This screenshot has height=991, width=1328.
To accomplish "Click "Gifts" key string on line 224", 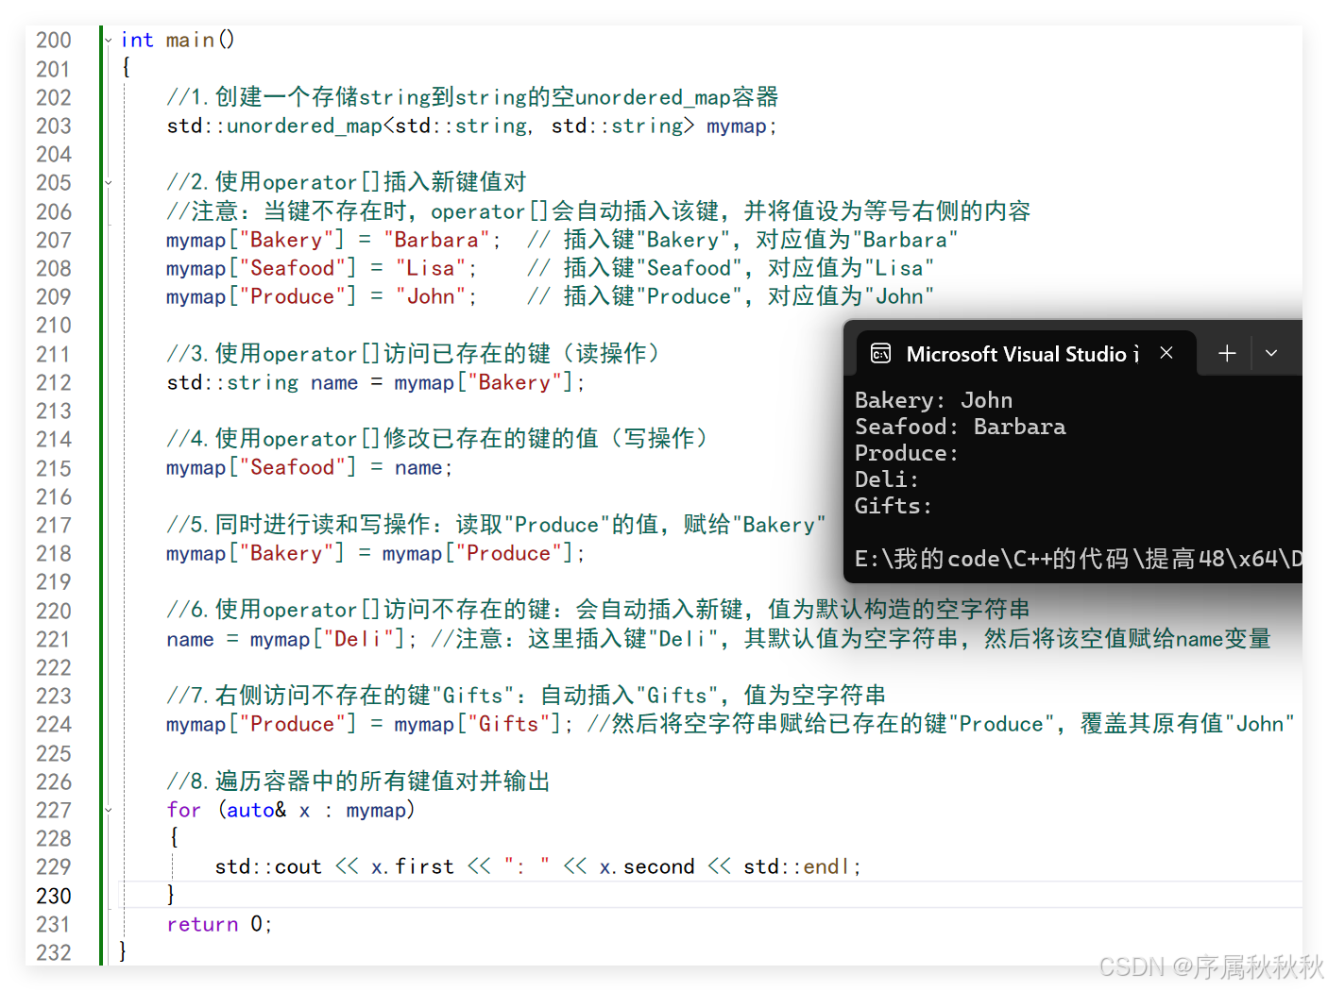I will pos(508,724).
